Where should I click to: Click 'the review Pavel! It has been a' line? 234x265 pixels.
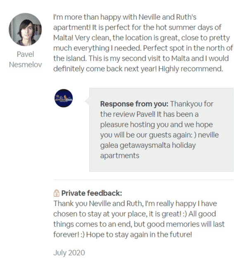click(149, 114)
